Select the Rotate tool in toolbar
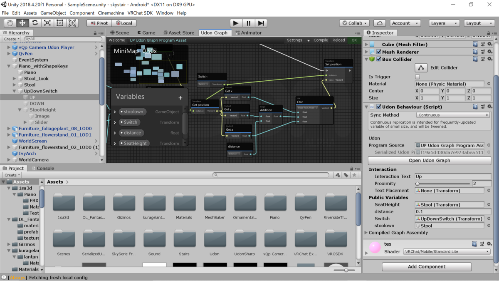This screenshot has width=499, height=281. [35, 23]
